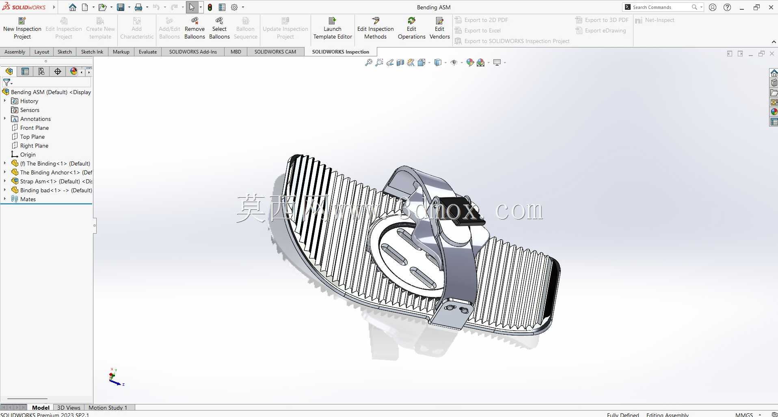Open Appearances task pane tab

point(774,112)
